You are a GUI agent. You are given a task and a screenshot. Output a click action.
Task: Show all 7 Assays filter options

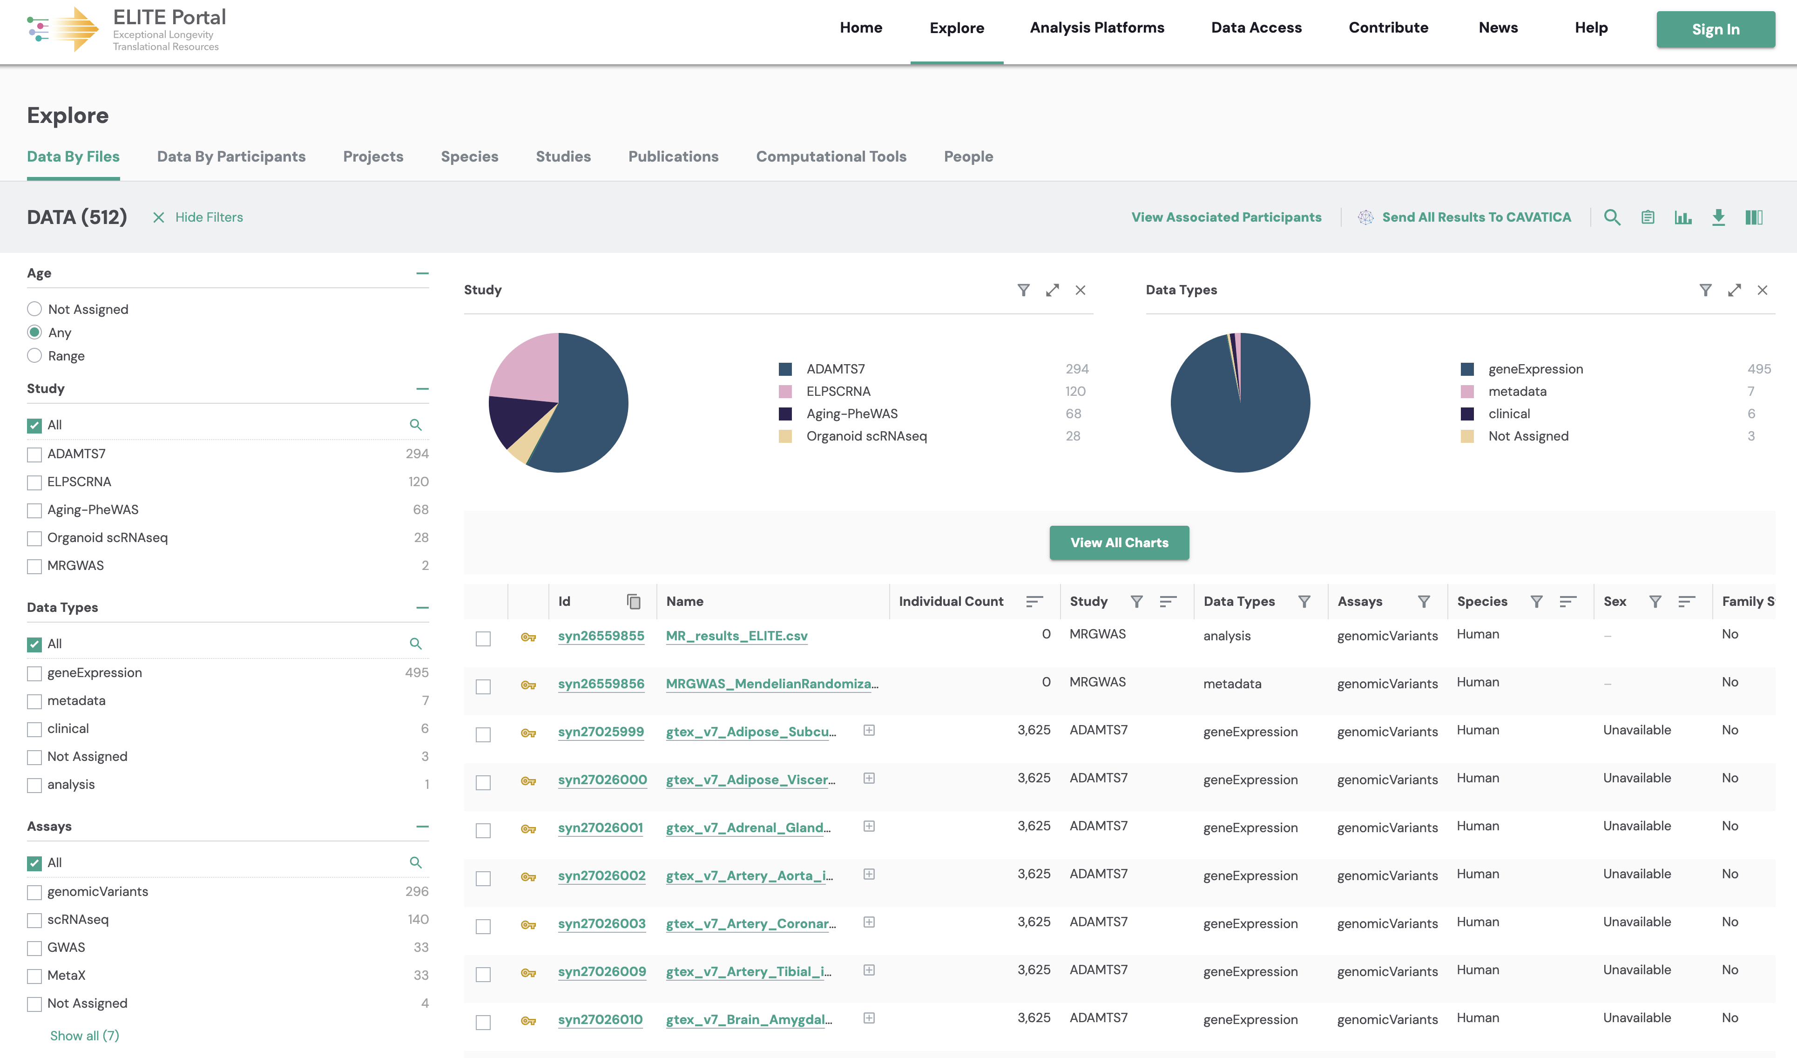[x=84, y=1035]
